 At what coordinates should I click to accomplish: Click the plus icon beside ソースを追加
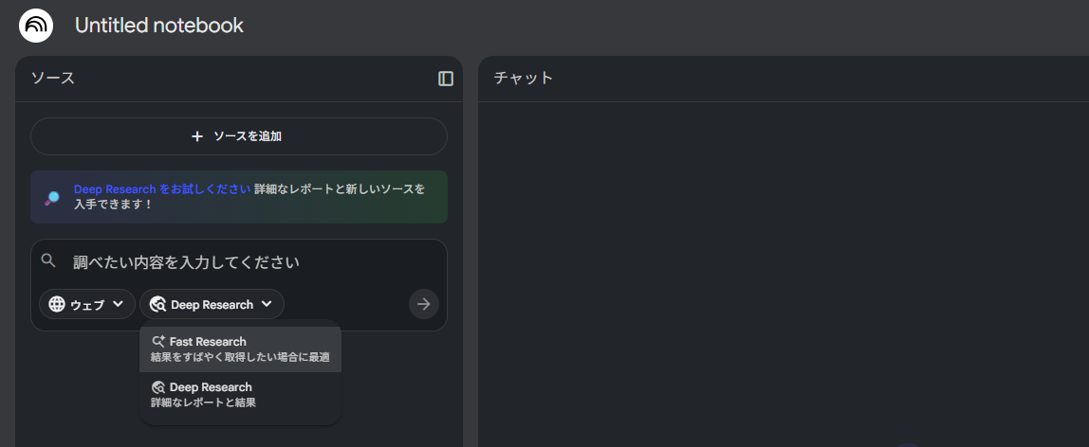[197, 136]
